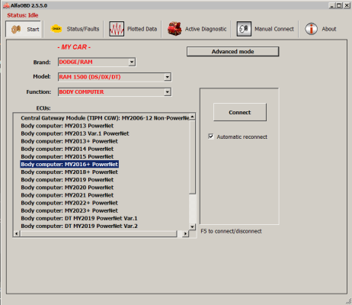
Task: Click the red engine Active Diagnostic icon
Action: point(174,29)
